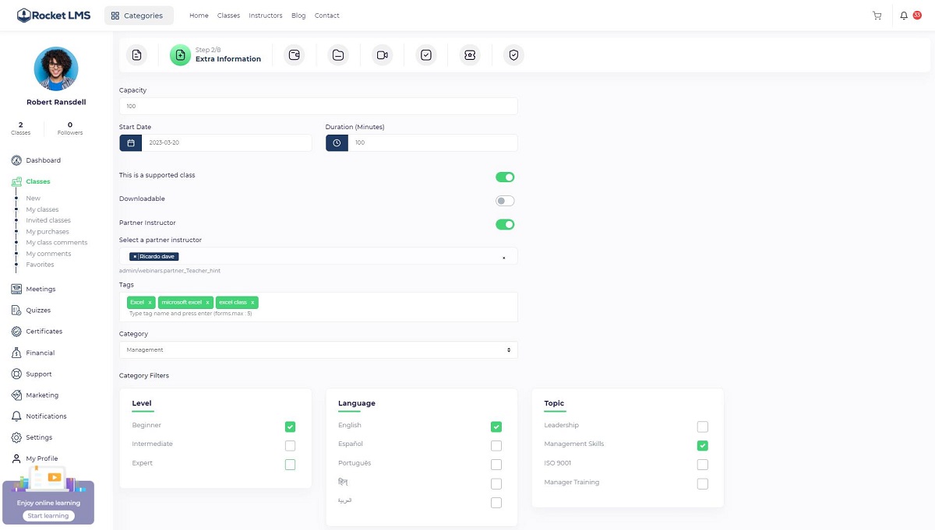Expand the Categories menu in header
This screenshot has width=935, height=530.
138,16
